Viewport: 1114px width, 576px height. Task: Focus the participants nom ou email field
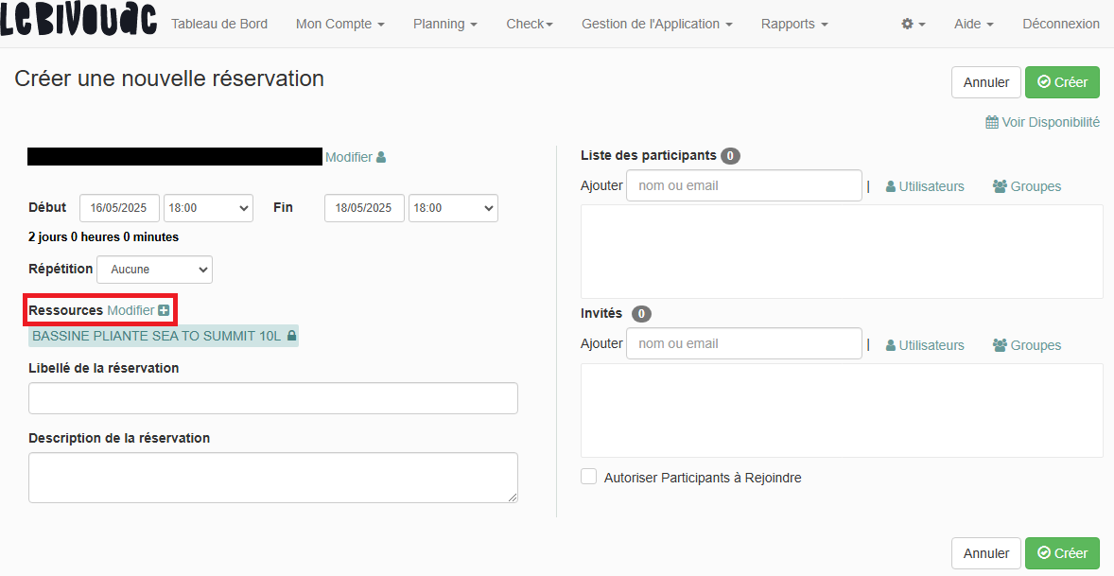(x=743, y=186)
